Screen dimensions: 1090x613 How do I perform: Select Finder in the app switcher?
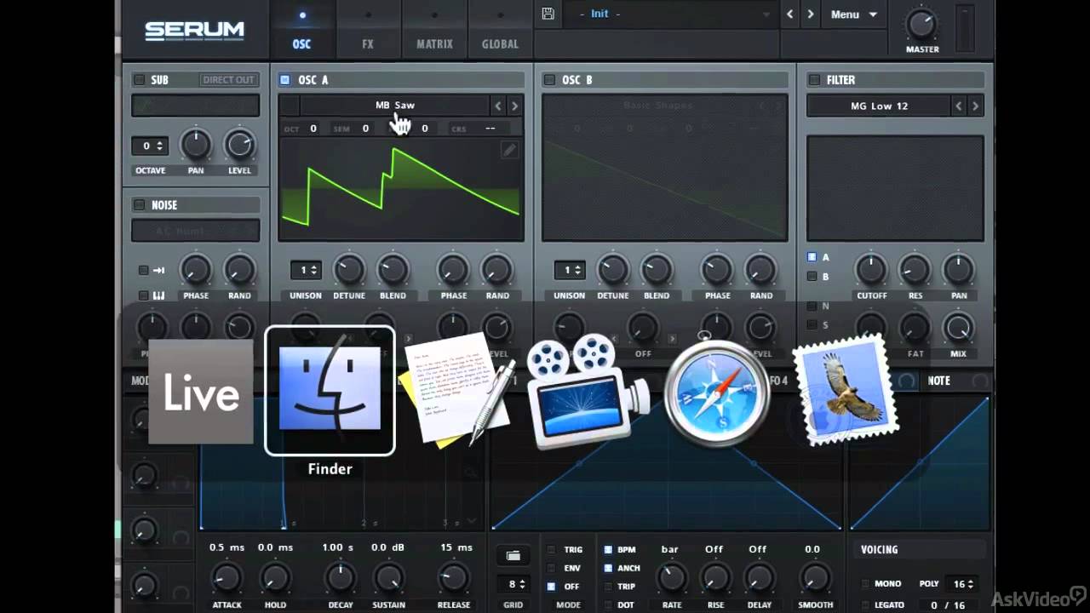[330, 391]
